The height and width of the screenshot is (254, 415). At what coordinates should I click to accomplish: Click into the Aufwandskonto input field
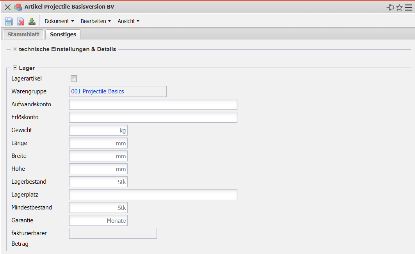pos(153,104)
